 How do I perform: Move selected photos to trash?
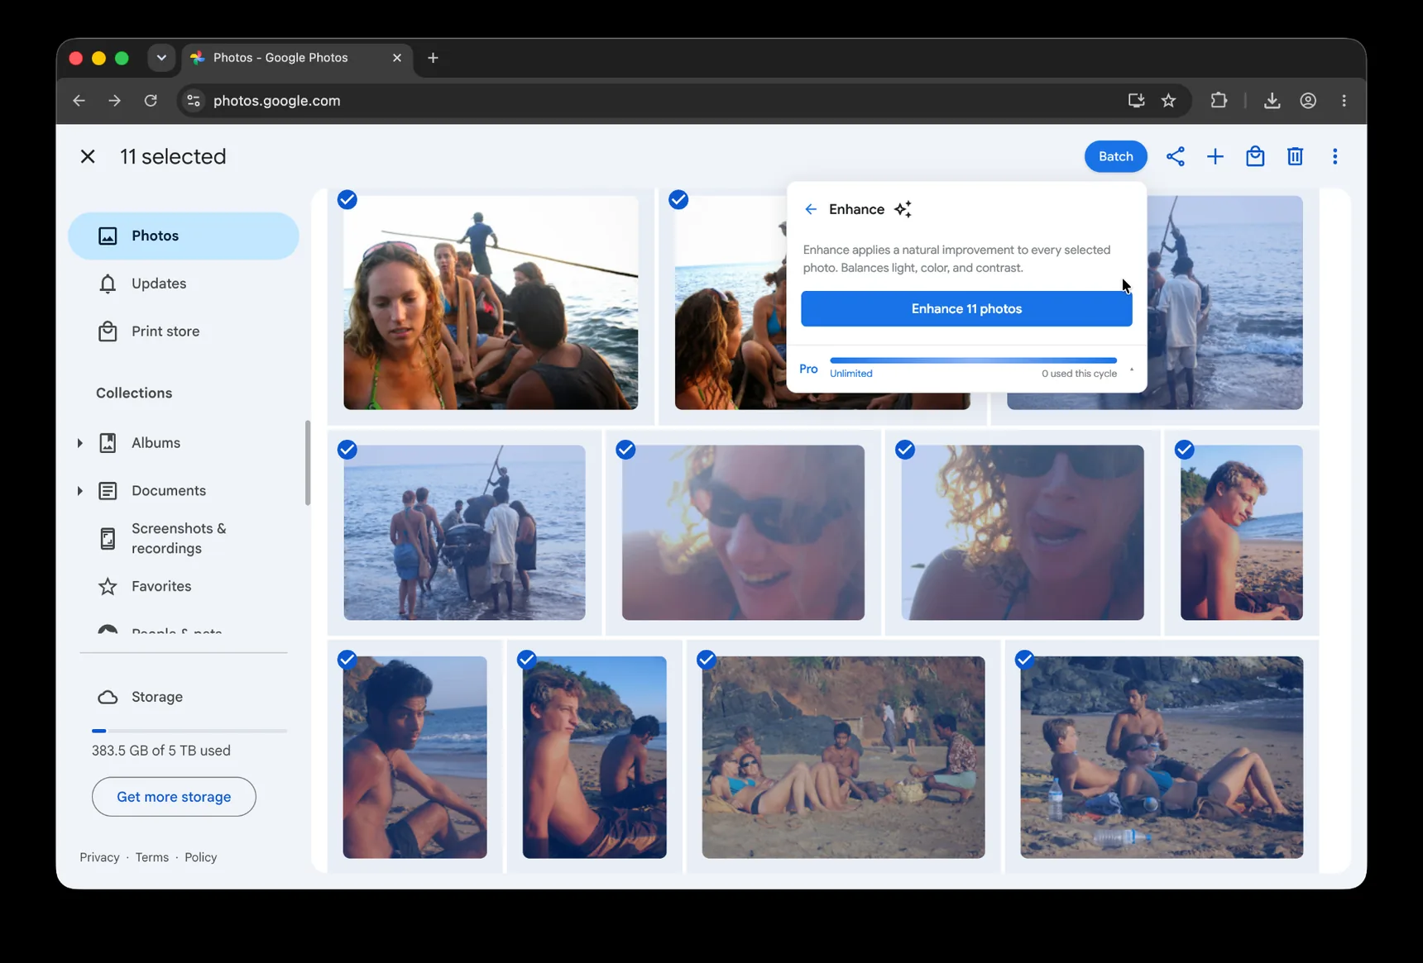1295,156
